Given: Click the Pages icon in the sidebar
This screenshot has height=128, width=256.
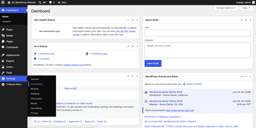Looking at the screenshot, I should pyautogui.click(x=3, y=41).
